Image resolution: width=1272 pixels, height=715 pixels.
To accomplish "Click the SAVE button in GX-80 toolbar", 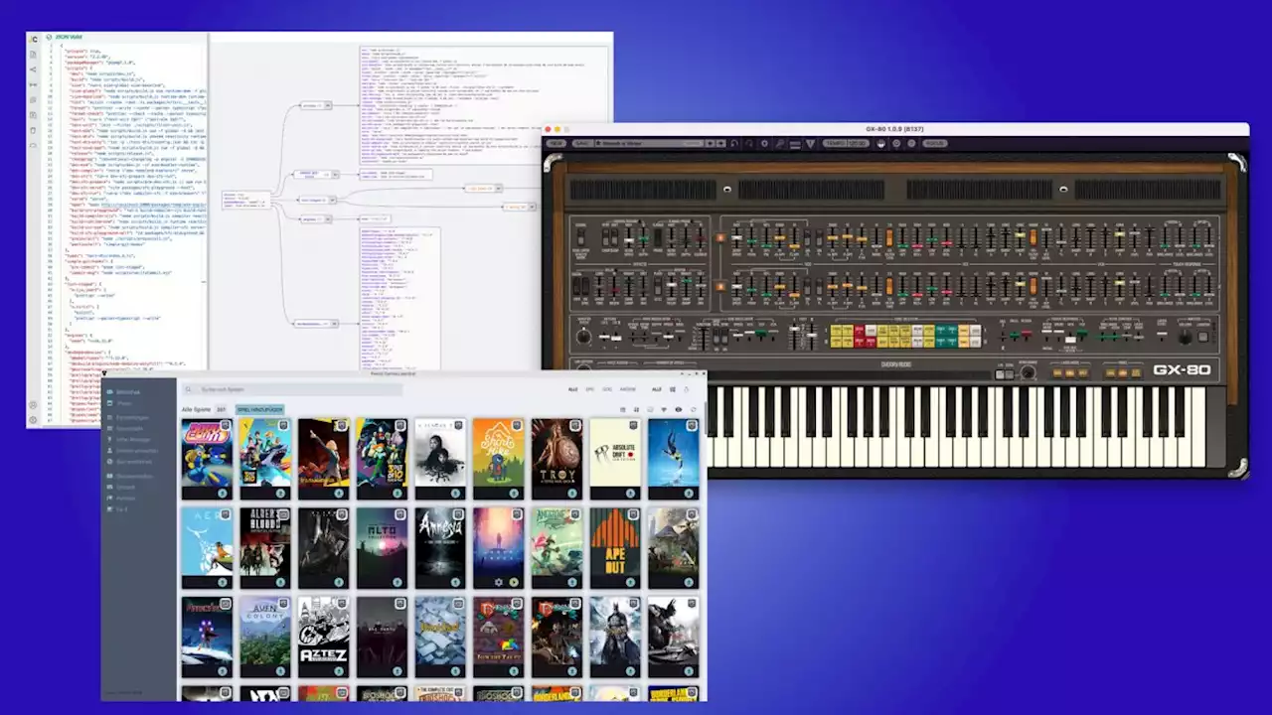I will click(x=581, y=144).
